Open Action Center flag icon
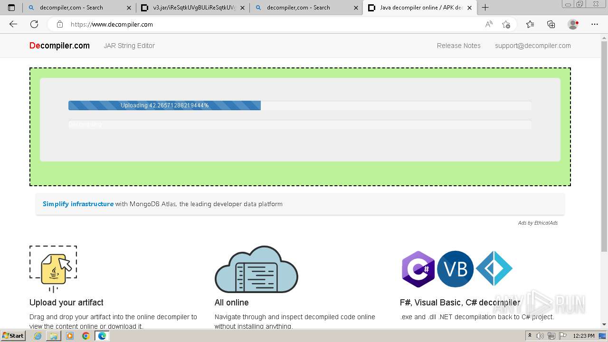The height and width of the screenshot is (342, 608). [x=563, y=336]
